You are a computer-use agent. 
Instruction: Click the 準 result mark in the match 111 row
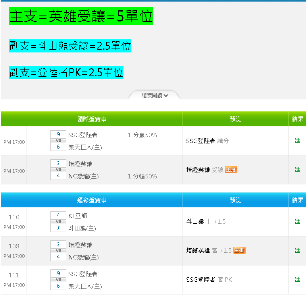[297, 280]
